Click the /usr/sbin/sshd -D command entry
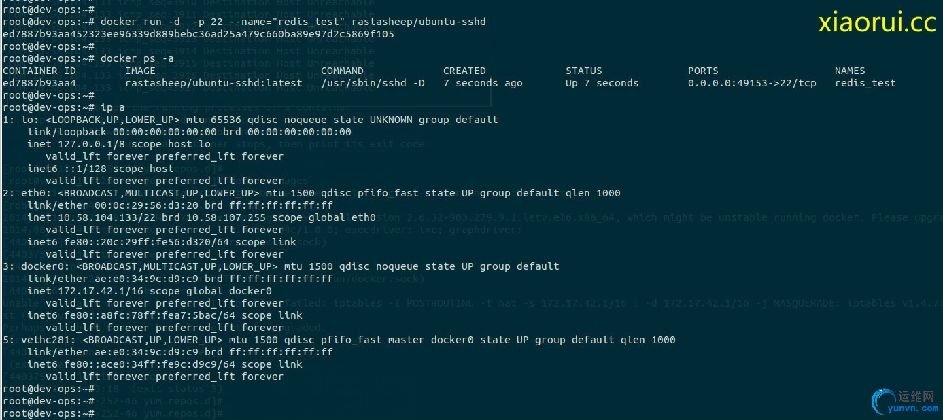This screenshot has width=943, height=420. [x=373, y=83]
